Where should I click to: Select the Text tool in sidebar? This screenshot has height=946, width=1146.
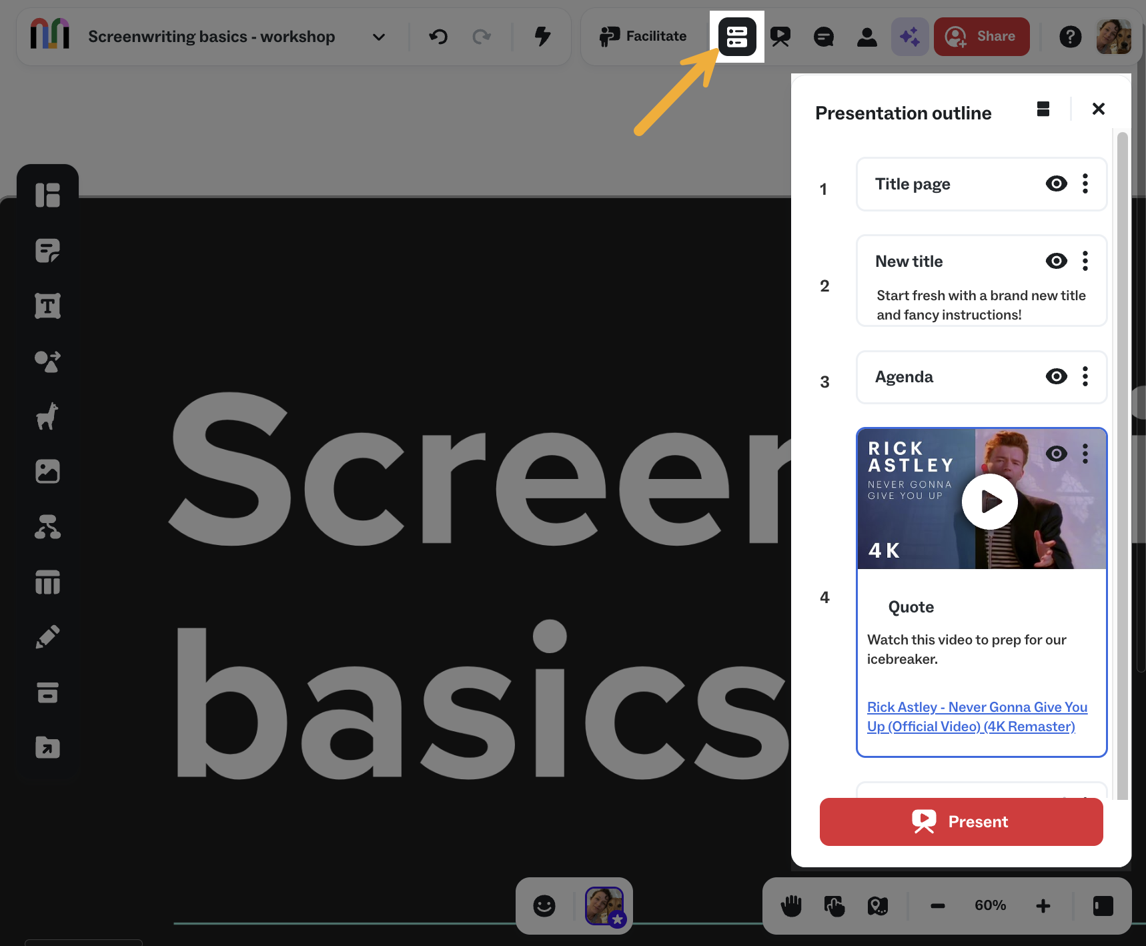pyautogui.click(x=47, y=306)
